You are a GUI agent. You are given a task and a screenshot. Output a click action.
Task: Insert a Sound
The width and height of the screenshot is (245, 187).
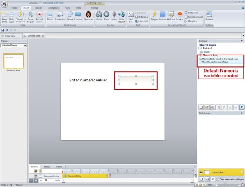click(114, 17)
